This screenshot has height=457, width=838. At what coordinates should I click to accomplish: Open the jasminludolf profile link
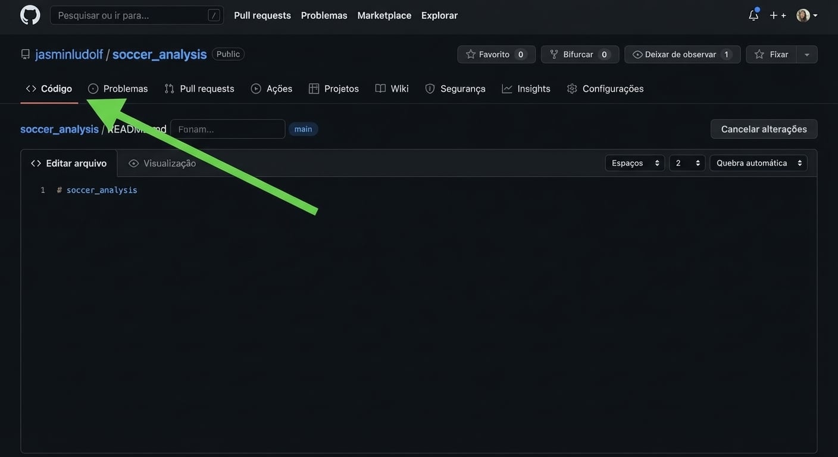tap(69, 54)
